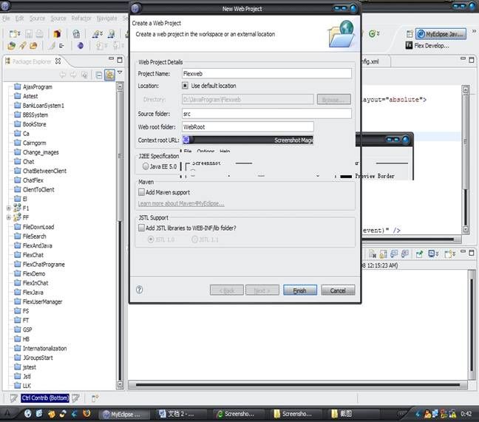
Task: Click the MyEclipse taskbar button
Action: tap(125, 415)
